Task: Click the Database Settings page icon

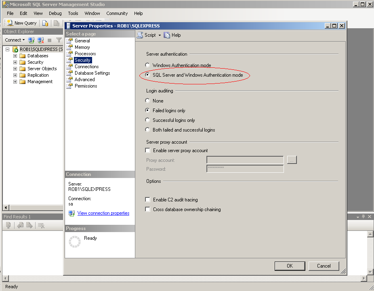Action: (69, 73)
